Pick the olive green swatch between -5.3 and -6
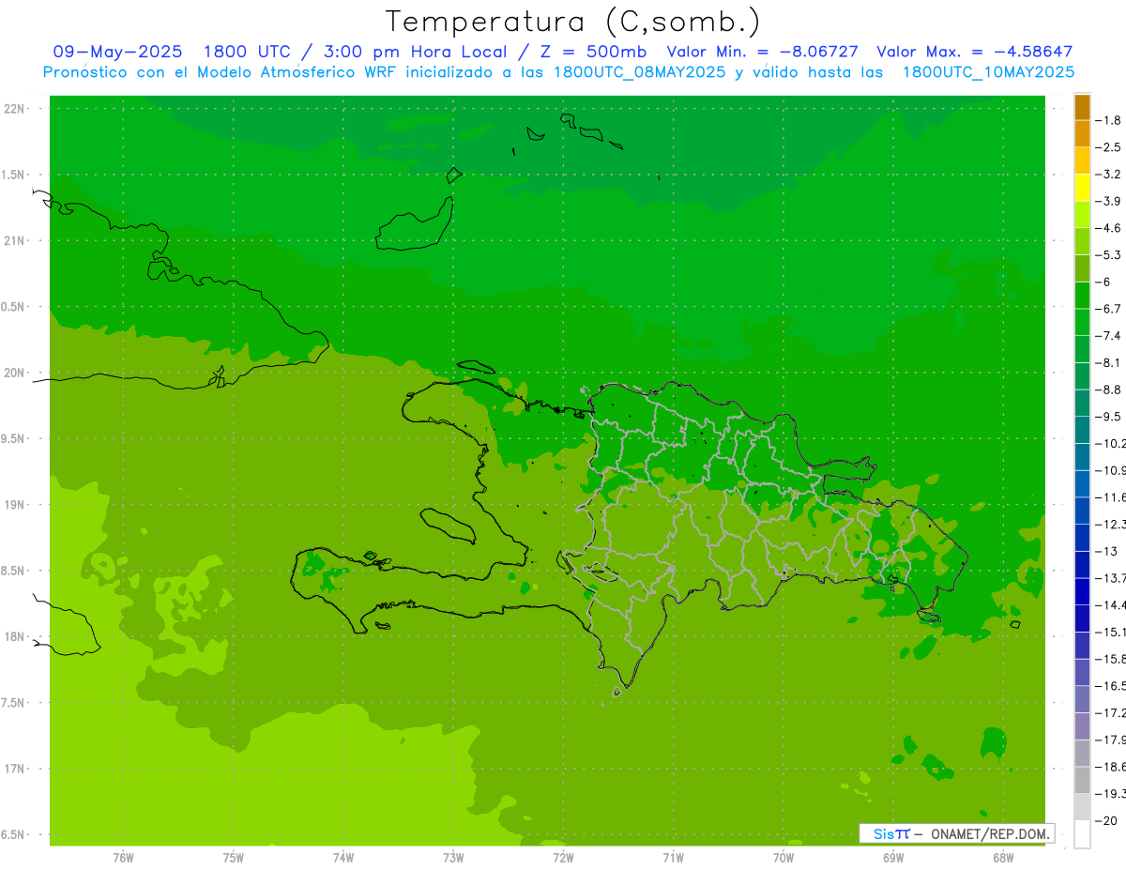 tap(1082, 268)
